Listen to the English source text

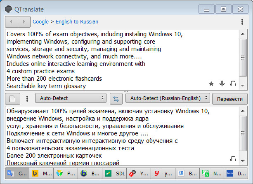233,84
